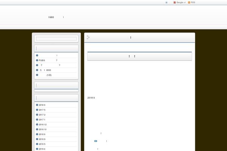Screen dimensions: 227x151
Task: Open the first recent post ending with exclamation mark
Action: click(x=48, y=55)
